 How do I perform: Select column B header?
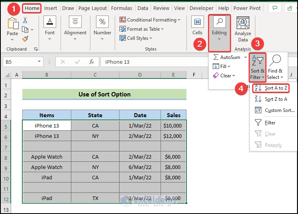47,75
